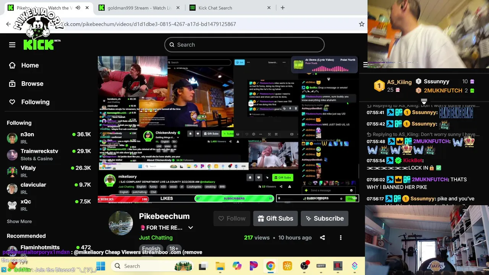Click the video player

point(228,129)
